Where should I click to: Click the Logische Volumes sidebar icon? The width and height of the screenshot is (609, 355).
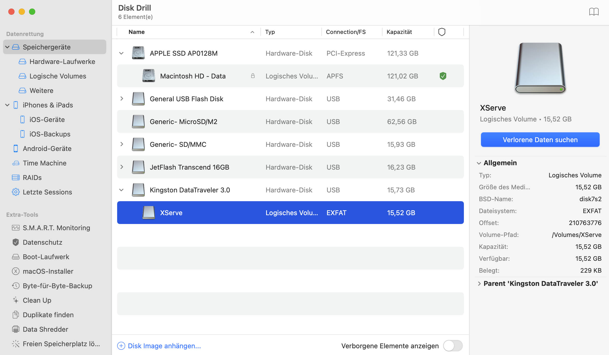point(23,76)
